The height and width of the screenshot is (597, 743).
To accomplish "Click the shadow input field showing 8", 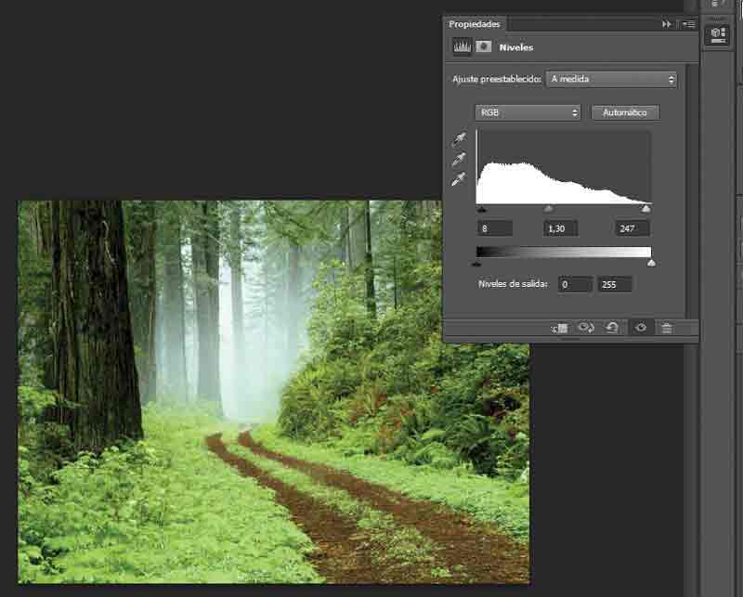I will (x=494, y=228).
